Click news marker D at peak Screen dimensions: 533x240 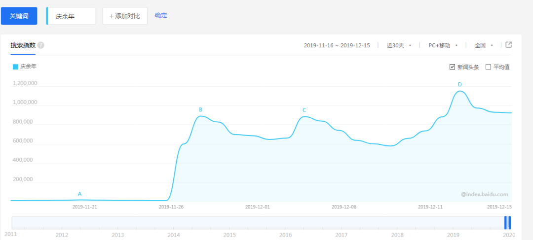[x=459, y=84]
